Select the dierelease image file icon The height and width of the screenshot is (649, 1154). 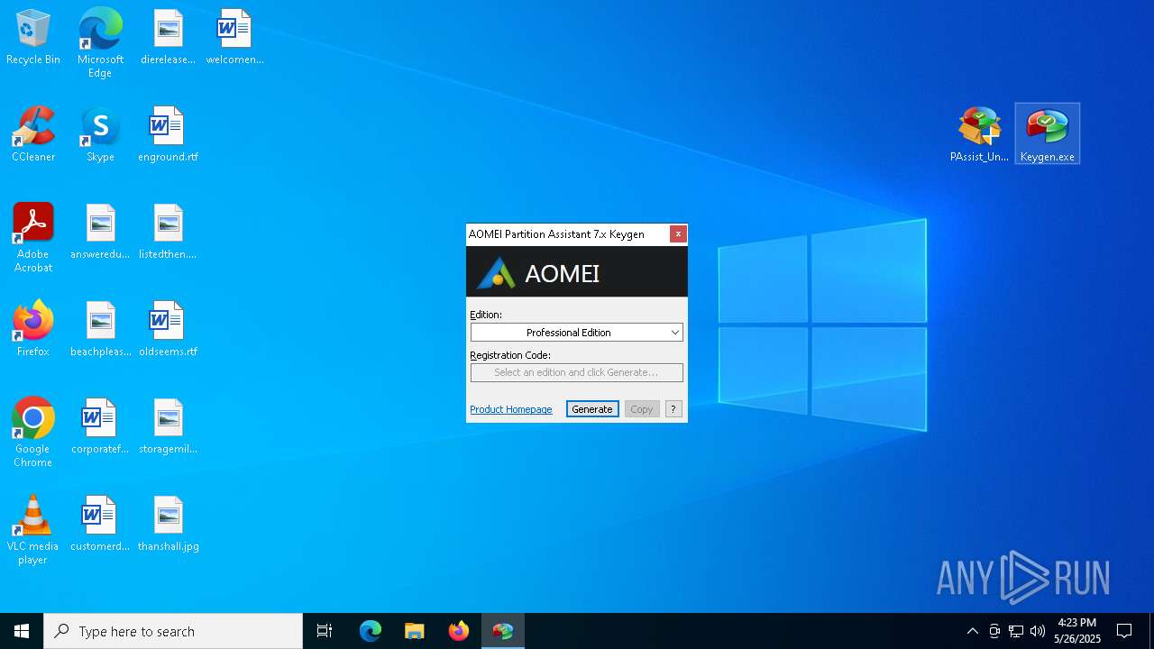pos(168,38)
